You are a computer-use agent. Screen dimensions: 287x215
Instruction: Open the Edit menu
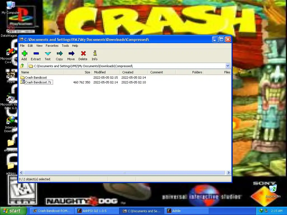click(x=30, y=46)
